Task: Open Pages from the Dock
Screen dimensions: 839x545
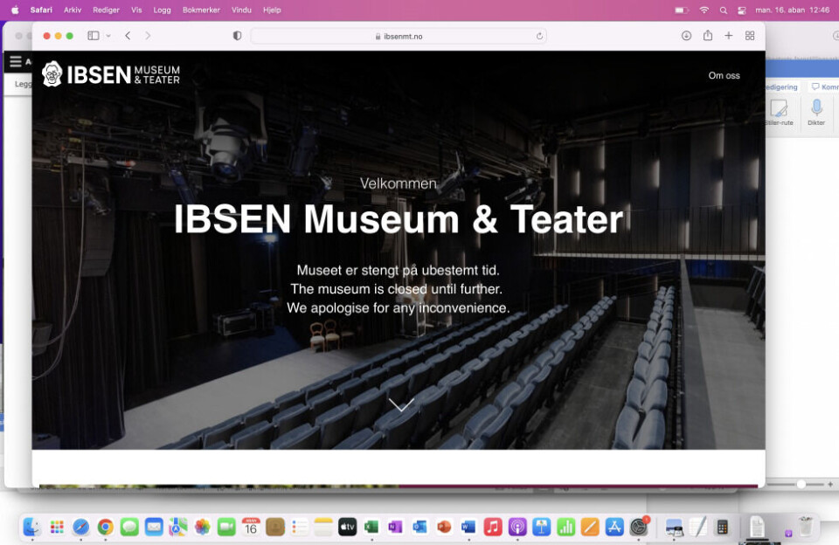Action: pos(590,527)
